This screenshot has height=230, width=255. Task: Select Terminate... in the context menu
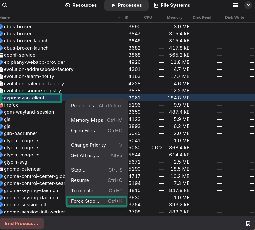[97, 191]
